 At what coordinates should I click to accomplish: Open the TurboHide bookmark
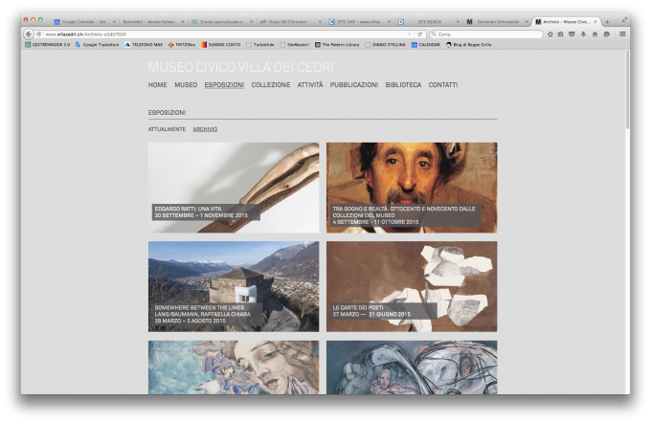coord(259,45)
